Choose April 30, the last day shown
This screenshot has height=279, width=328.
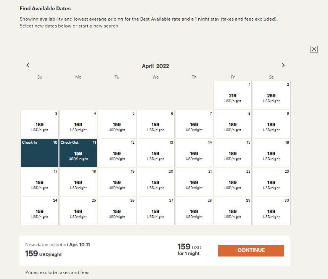coord(271,210)
